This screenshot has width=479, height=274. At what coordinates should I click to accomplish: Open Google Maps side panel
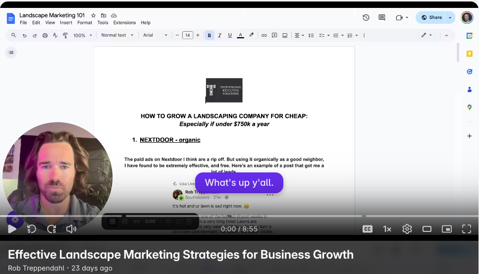470,108
